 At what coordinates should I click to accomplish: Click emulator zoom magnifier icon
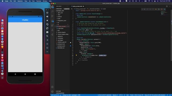tap(47, 36)
